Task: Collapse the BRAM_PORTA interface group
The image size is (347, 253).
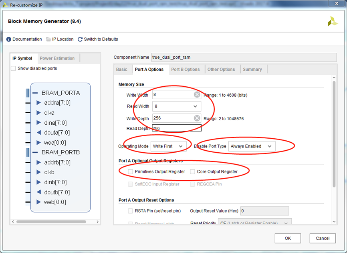Action: point(35,93)
